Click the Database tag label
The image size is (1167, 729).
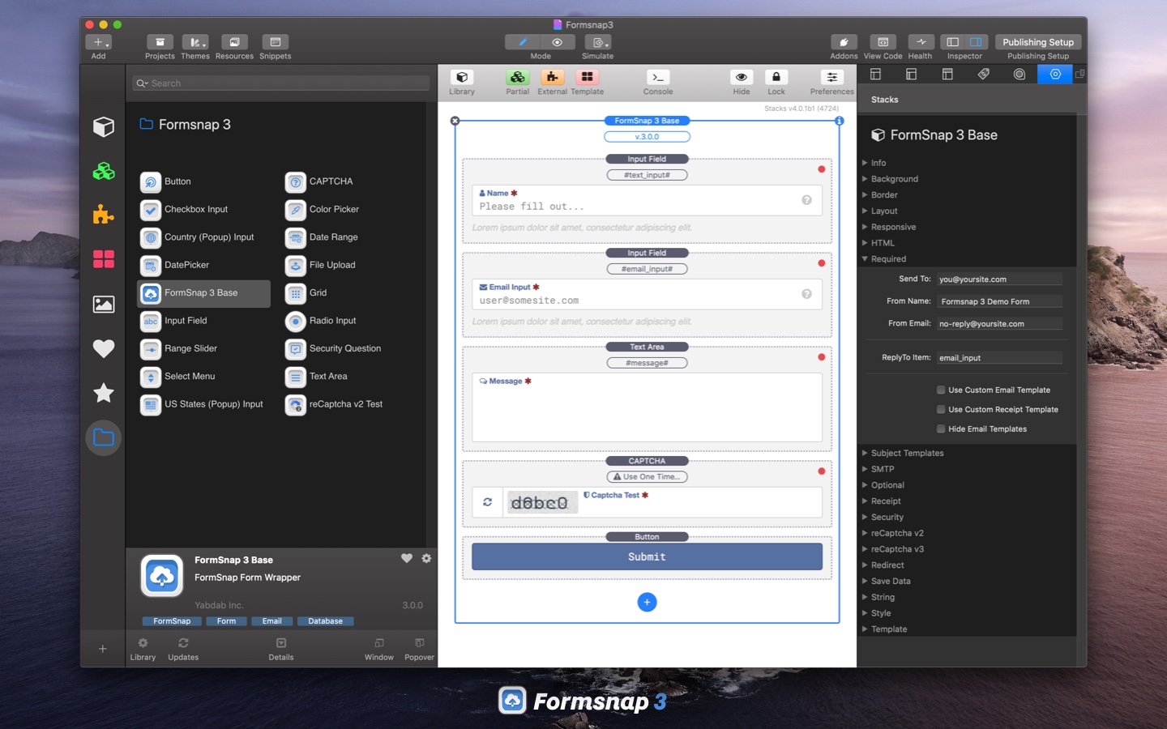[x=325, y=621]
